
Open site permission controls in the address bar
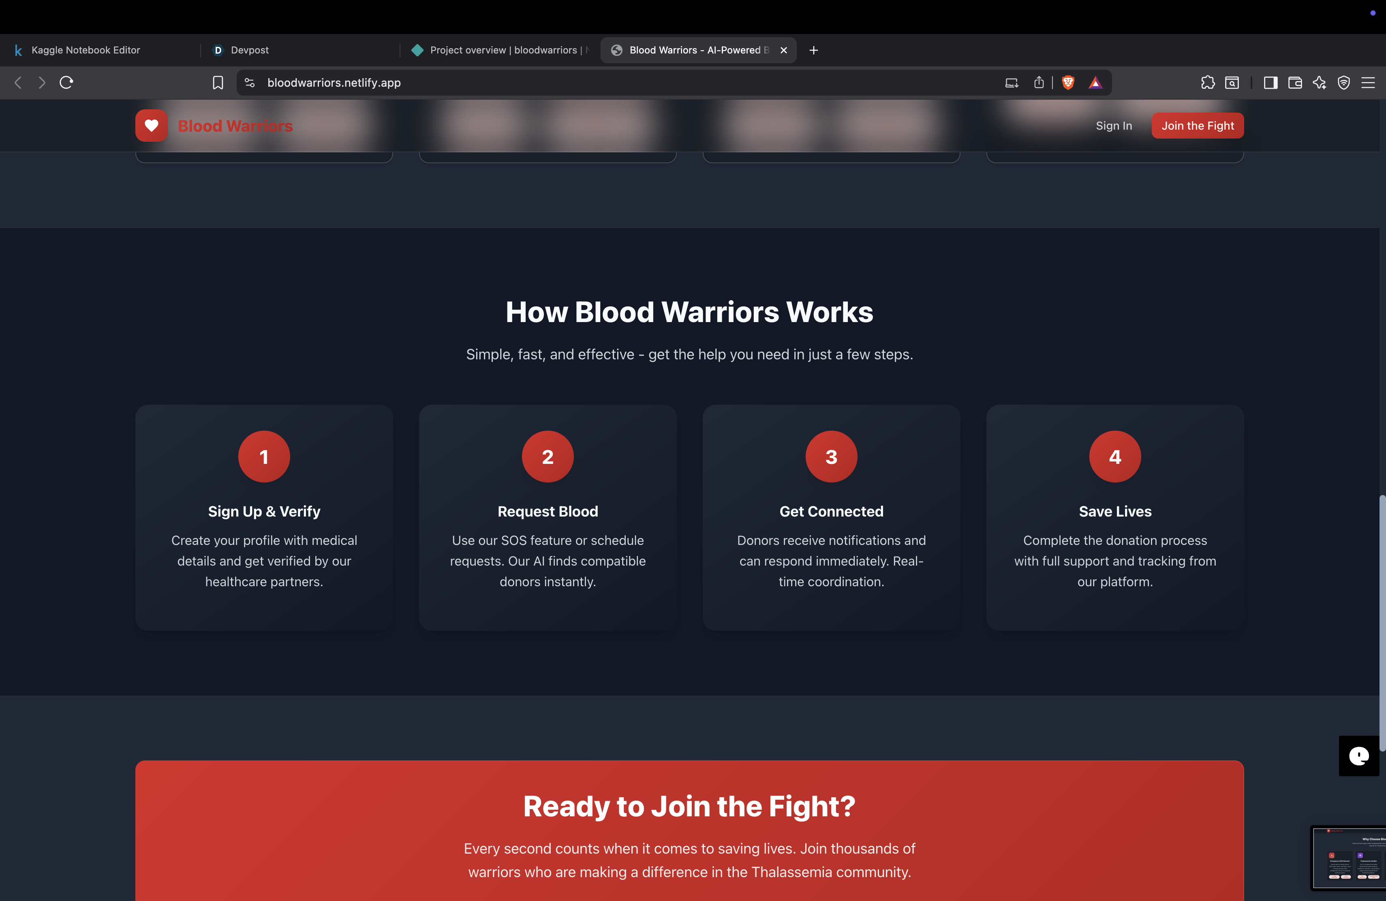[249, 83]
